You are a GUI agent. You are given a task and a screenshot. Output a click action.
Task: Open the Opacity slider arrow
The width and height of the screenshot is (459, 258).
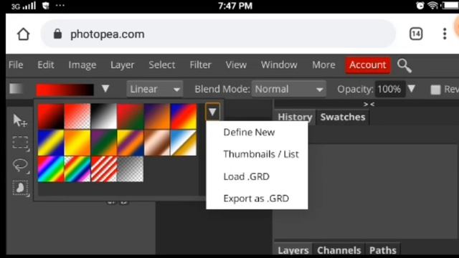tap(412, 89)
